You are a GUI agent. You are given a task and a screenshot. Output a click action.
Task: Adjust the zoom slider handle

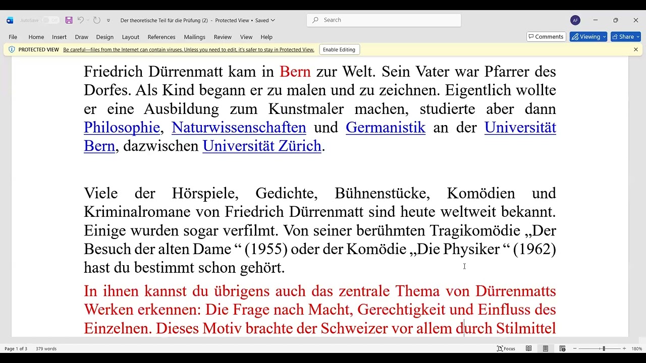click(x=604, y=348)
